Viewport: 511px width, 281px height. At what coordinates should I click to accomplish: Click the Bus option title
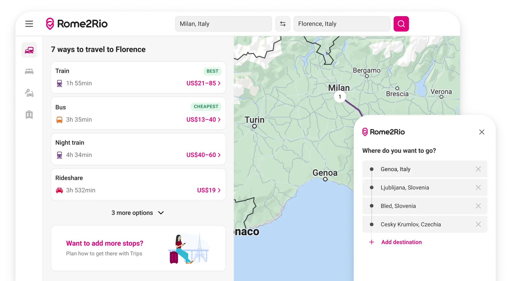pos(61,107)
